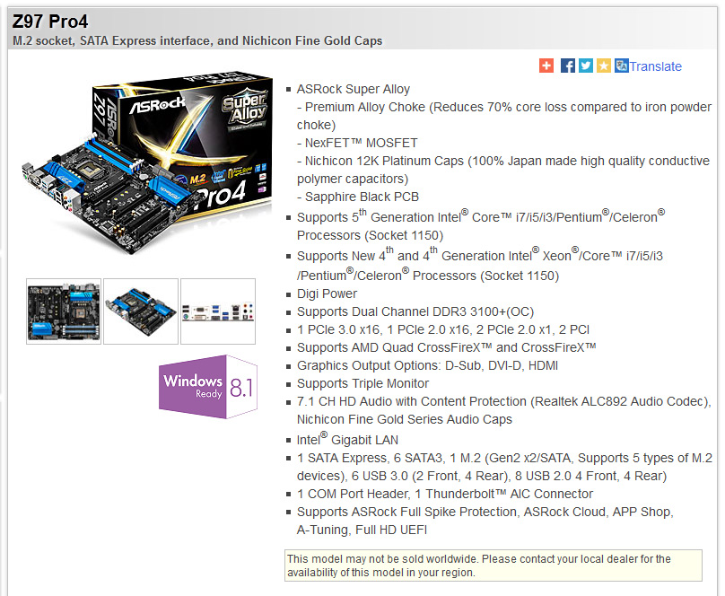Image resolution: width=725 pixels, height=596 pixels.
Task: Click the yellow star favorites icon
Action: (x=603, y=66)
